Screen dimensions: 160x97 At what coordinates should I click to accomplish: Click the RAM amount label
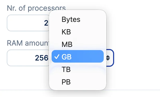28,43
